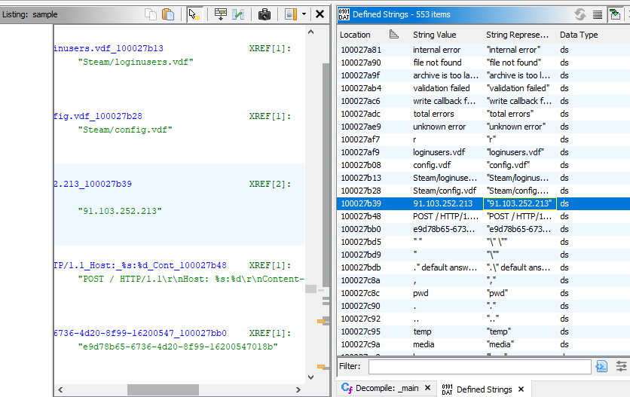Sort by Location column header

(x=356, y=35)
